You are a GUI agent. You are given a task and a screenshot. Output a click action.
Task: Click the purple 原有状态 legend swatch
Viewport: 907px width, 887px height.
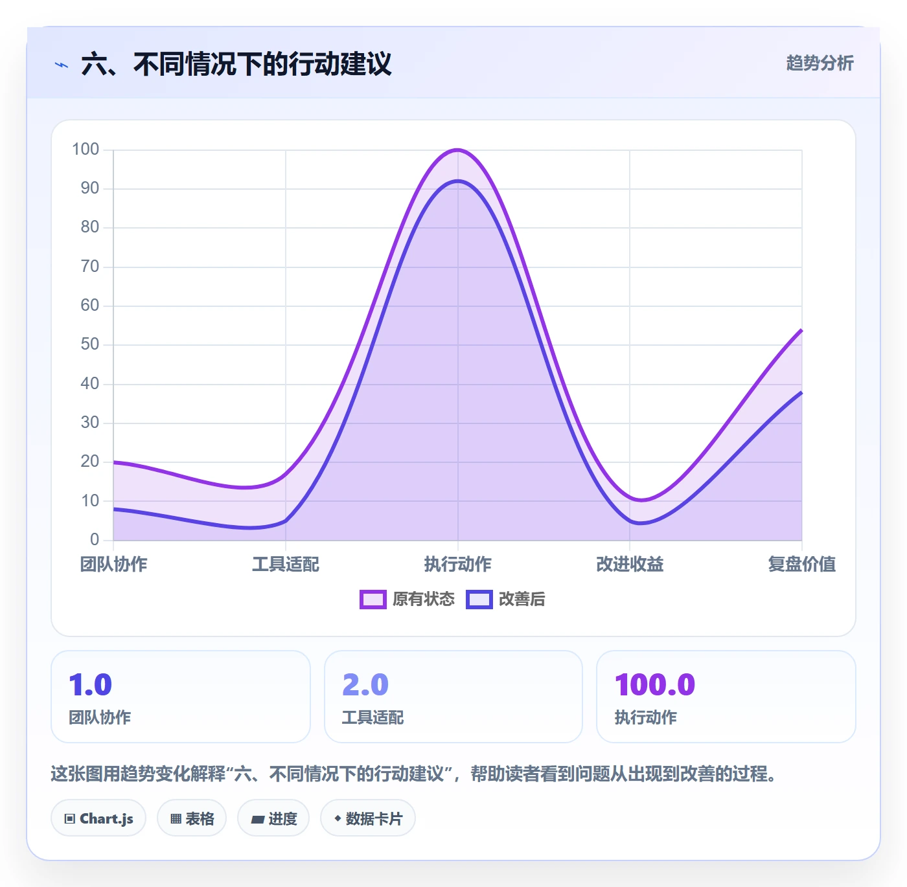click(x=373, y=600)
